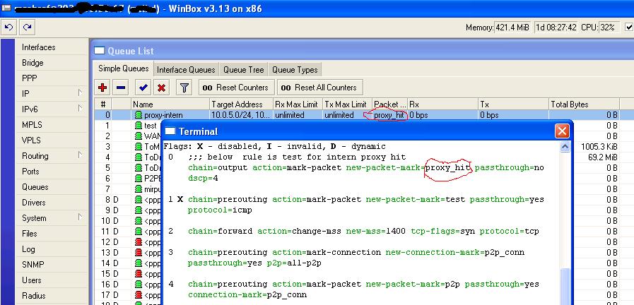634x305 pixels.
Task: Select queue row number 17
Action: pos(106,295)
